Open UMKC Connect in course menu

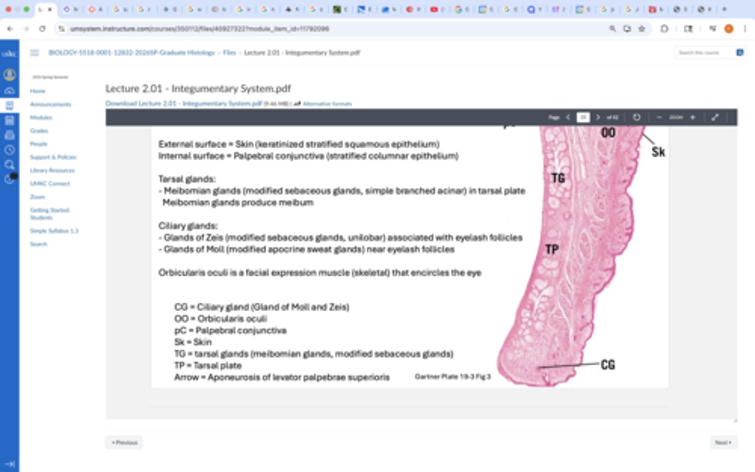pos(50,183)
